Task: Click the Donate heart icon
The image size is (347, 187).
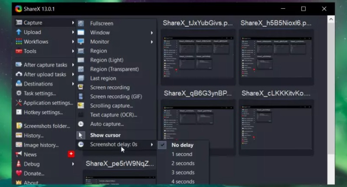Action: pos(19,174)
